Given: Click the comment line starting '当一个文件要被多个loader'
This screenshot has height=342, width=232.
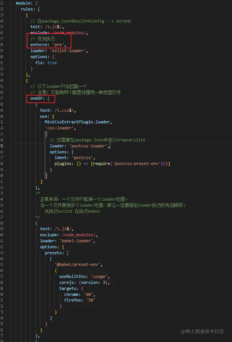Looking at the screenshot, I should (112, 205).
